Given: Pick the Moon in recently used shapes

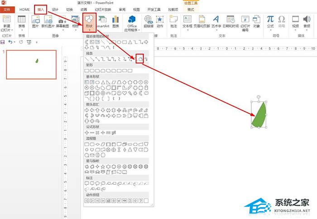Looking at the screenshot, I should click(86, 42).
